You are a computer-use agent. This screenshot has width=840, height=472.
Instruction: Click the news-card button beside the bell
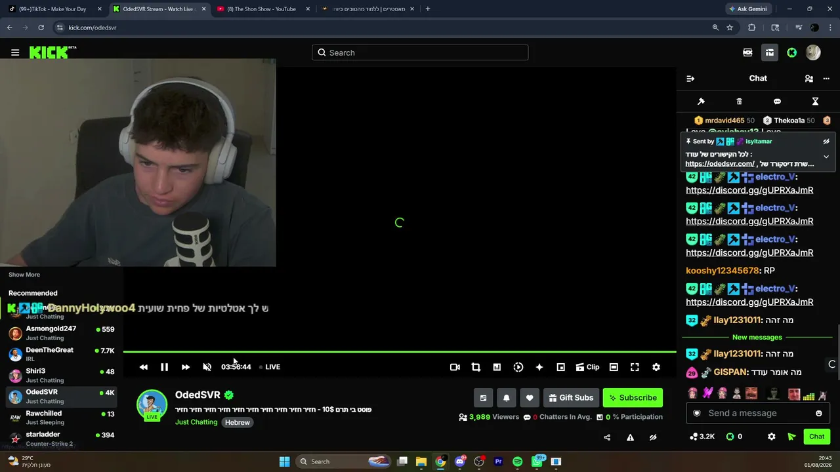point(483,398)
